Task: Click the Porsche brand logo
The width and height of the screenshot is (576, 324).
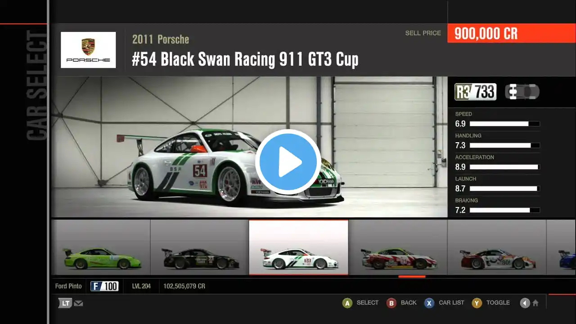Action: [x=88, y=49]
